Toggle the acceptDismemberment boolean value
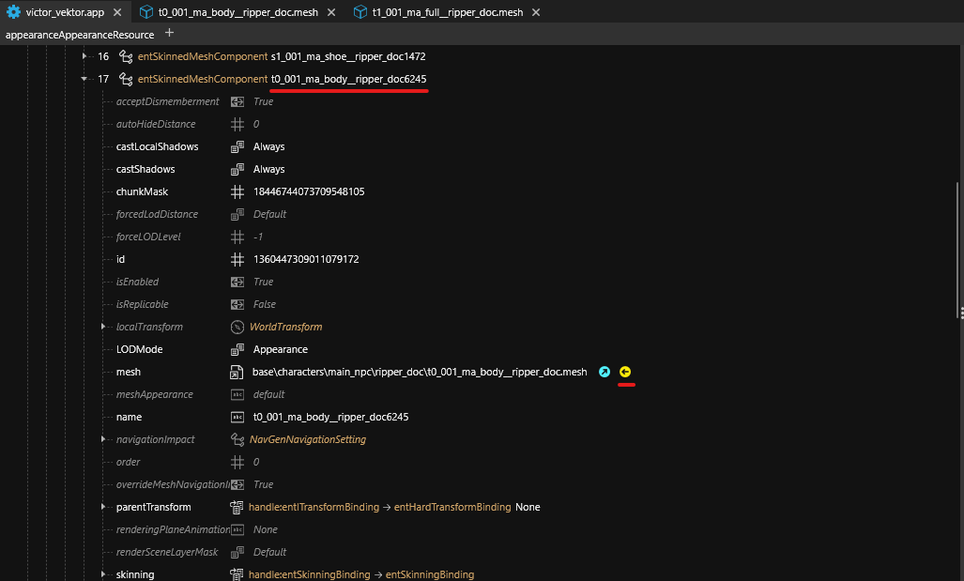This screenshot has height=581, width=964. 263,101
